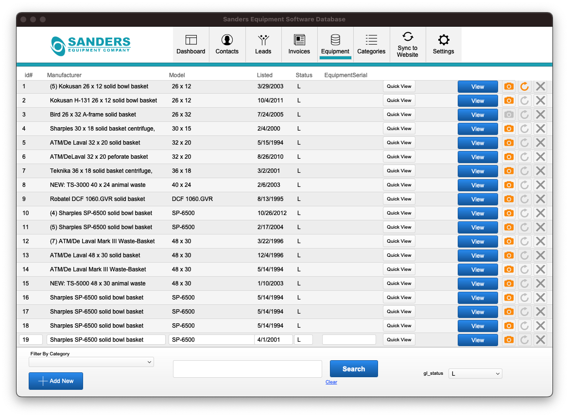This screenshot has width=569, height=417.
Task: Click the search text input field
Action: point(247,369)
